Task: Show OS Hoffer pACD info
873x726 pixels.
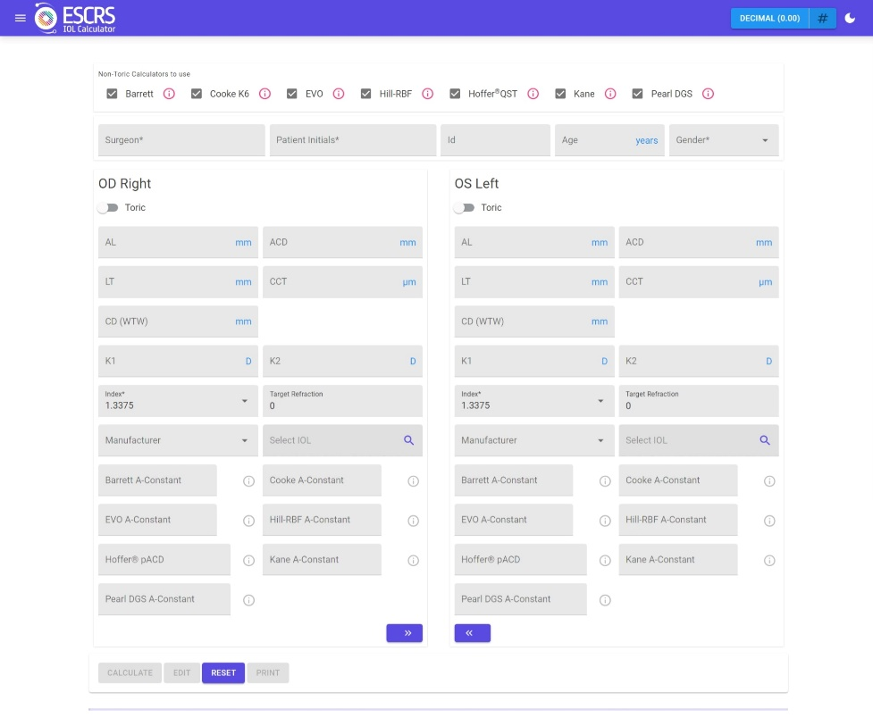Action: (x=605, y=560)
